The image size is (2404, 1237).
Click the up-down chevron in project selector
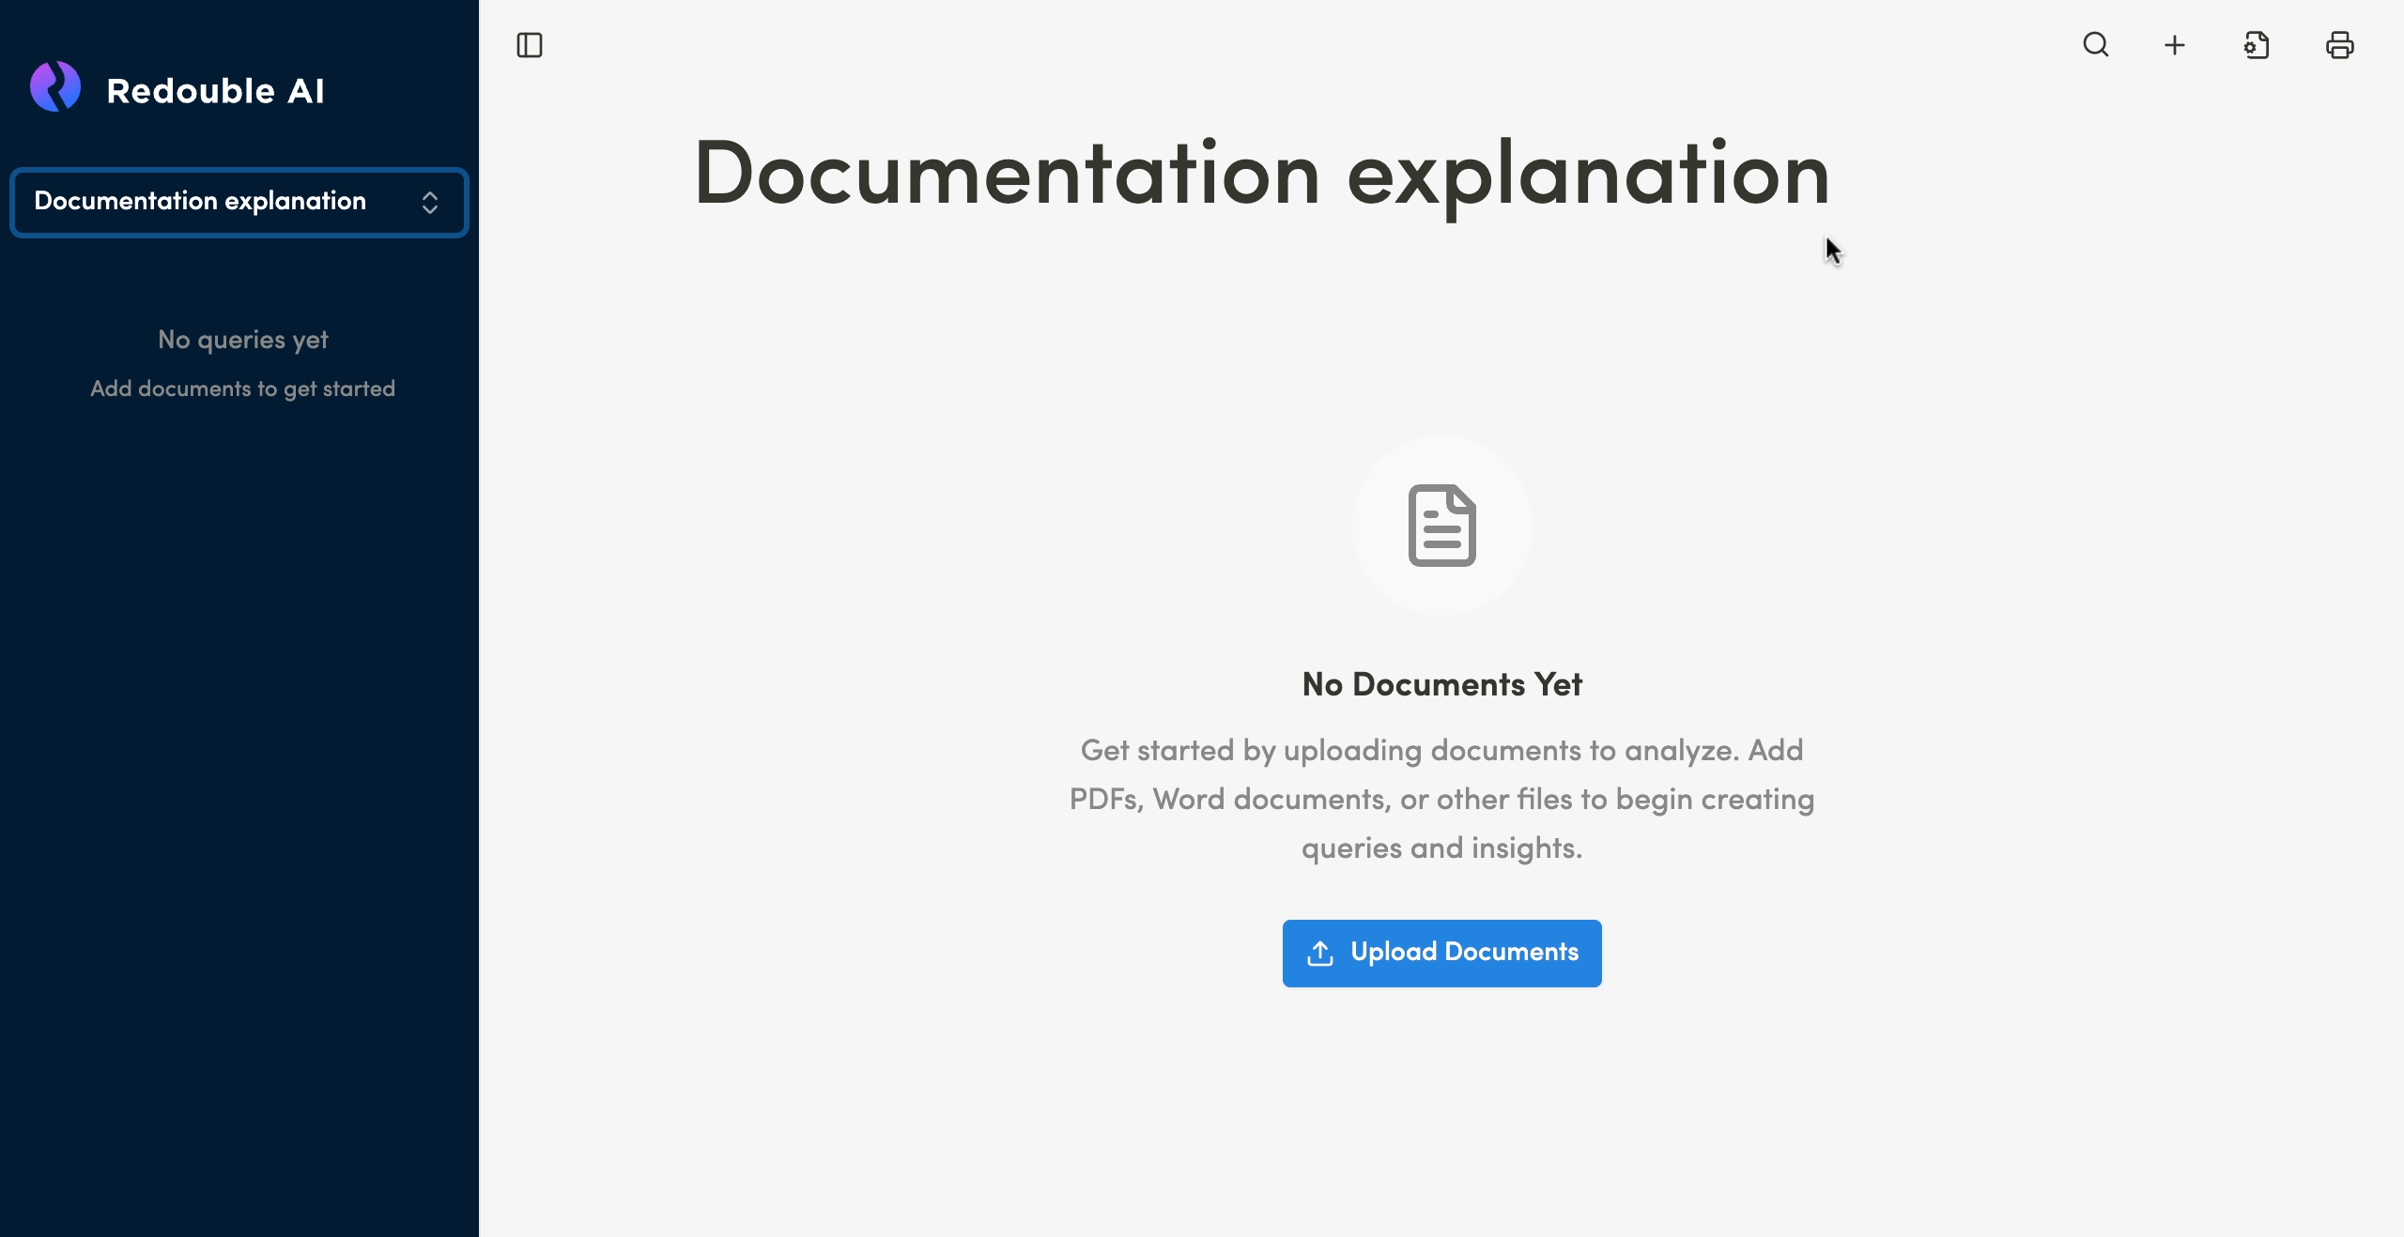tap(430, 203)
